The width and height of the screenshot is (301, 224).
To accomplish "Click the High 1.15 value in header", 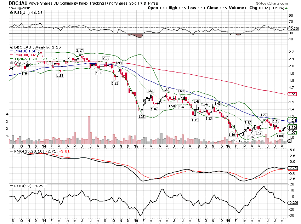I will [x=177, y=8].
